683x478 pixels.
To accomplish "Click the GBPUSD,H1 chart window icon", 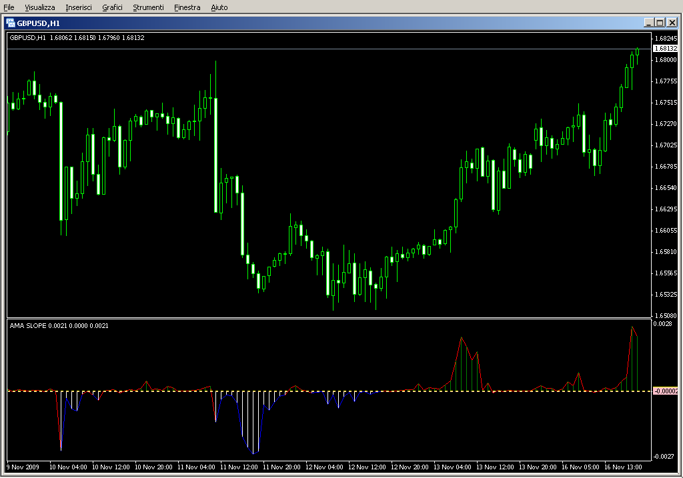I will click(x=11, y=23).
